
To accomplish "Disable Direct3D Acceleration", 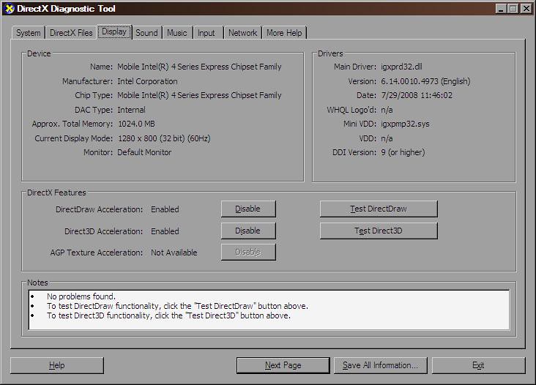I will pos(248,231).
